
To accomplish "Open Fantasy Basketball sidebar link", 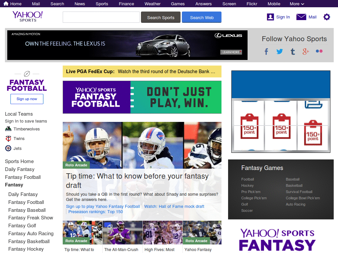I will (x=29, y=241).
